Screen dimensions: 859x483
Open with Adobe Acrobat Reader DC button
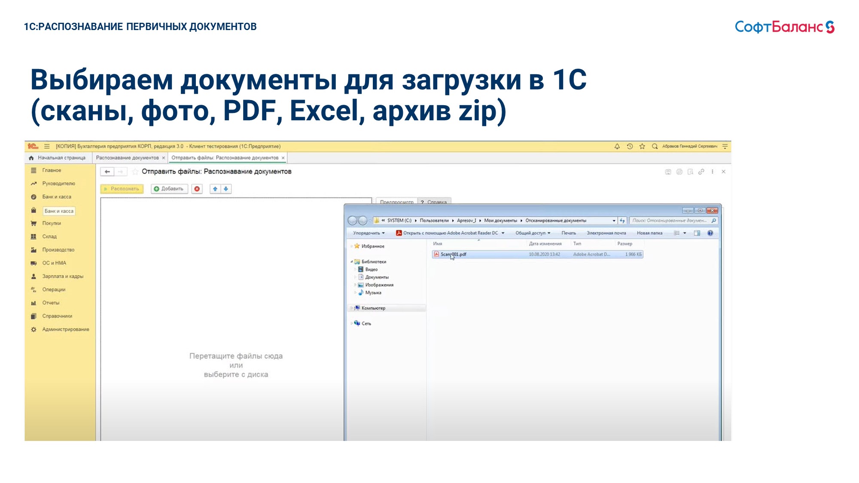447,233
